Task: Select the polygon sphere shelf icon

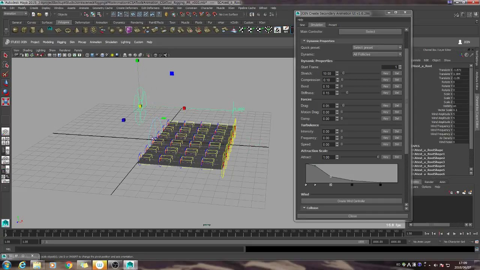Action: (15, 30)
